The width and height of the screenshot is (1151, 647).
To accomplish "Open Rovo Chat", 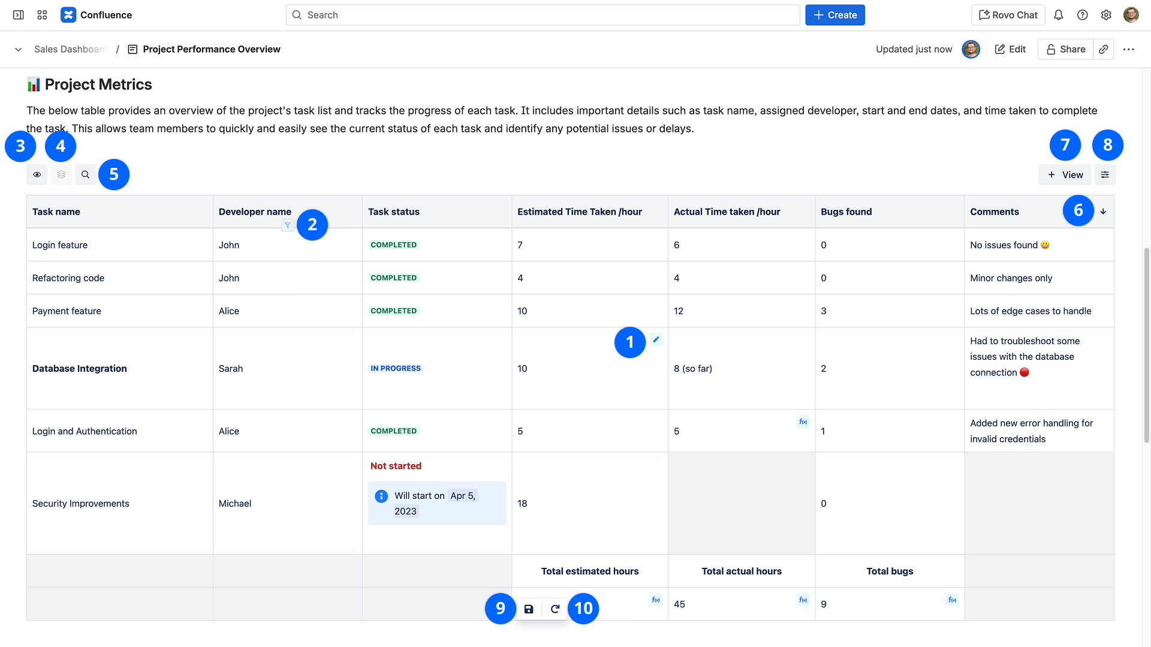I will [x=1008, y=15].
